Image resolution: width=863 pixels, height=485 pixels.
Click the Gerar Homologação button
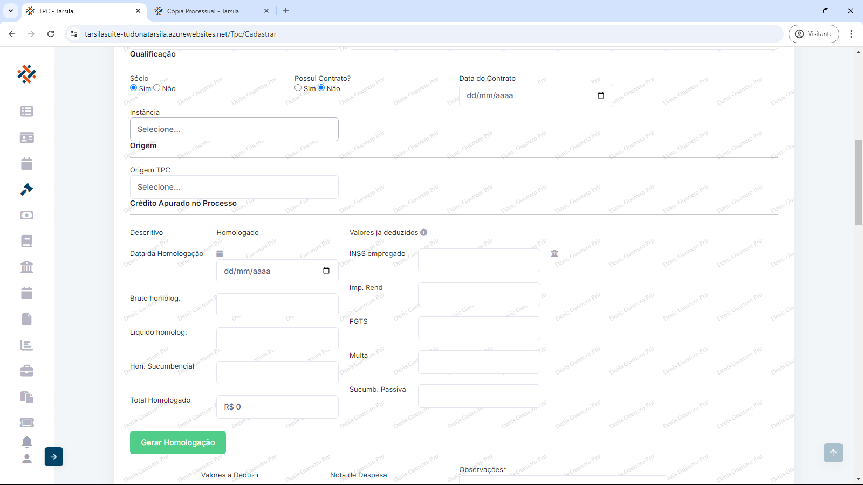pos(177,442)
